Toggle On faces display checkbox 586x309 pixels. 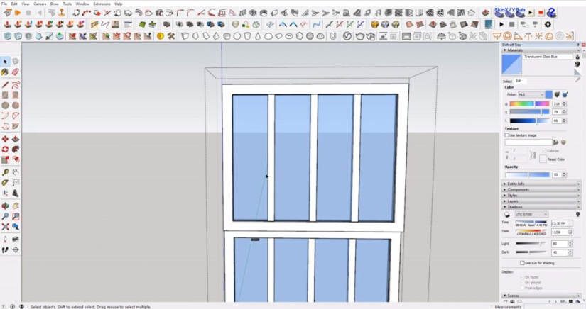(523, 277)
